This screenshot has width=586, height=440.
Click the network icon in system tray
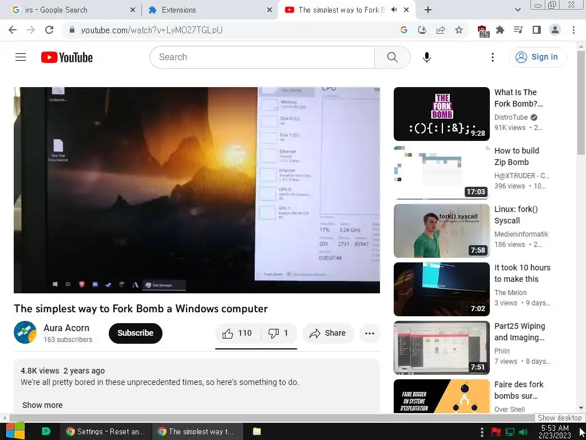coord(510,432)
